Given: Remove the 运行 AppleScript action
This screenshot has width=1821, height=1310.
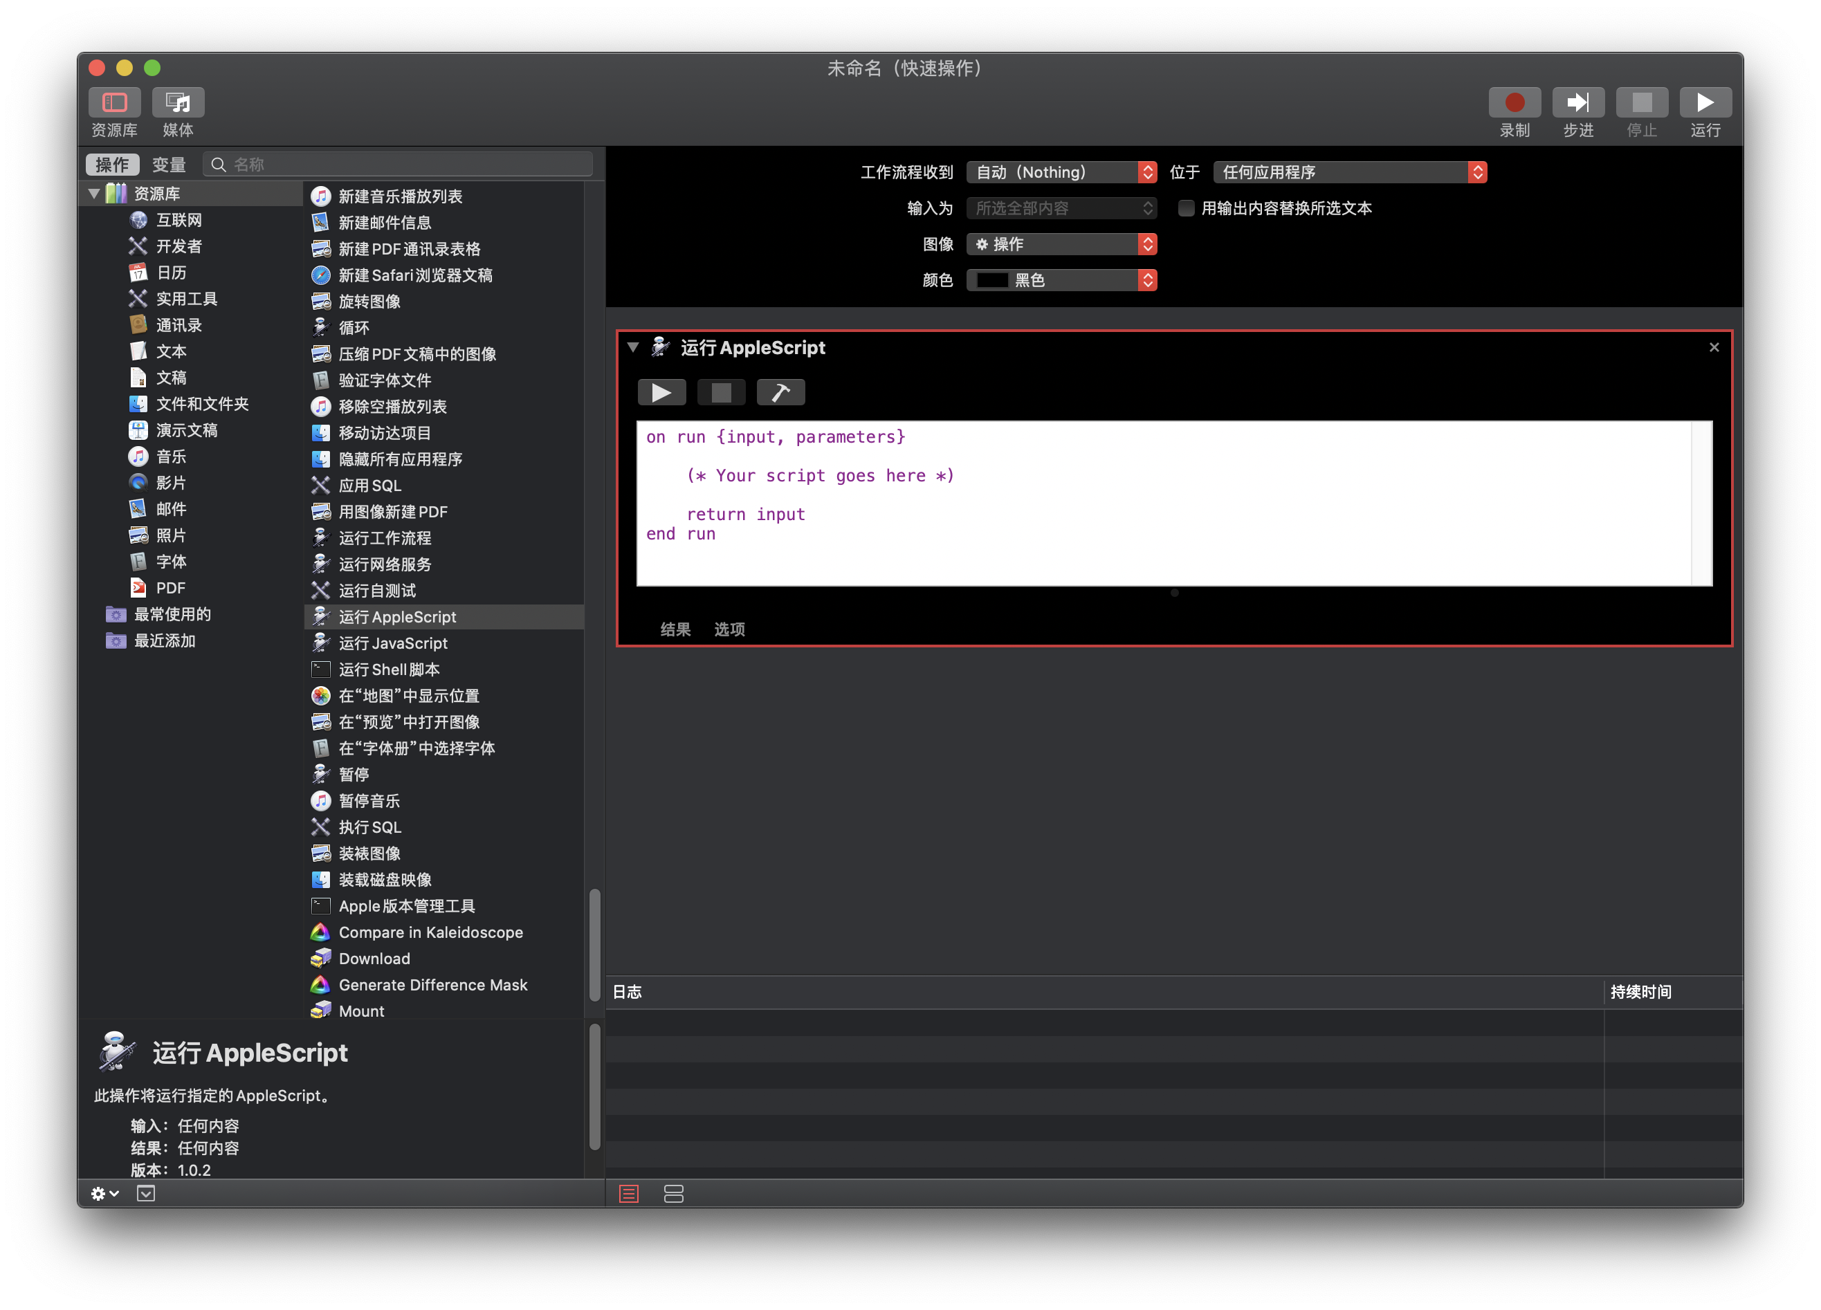Looking at the screenshot, I should coord(1713,348).
